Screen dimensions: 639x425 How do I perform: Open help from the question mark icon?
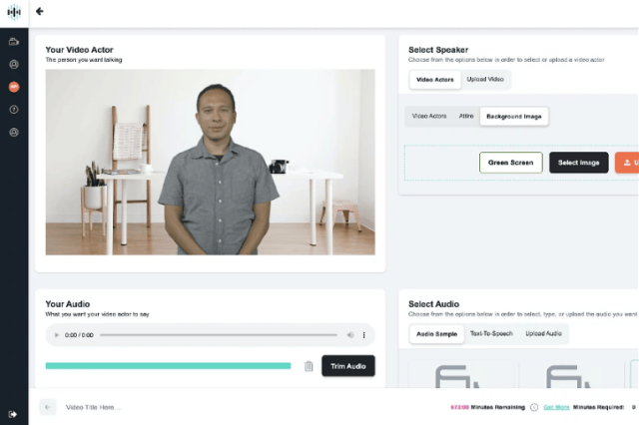(14, 109)
